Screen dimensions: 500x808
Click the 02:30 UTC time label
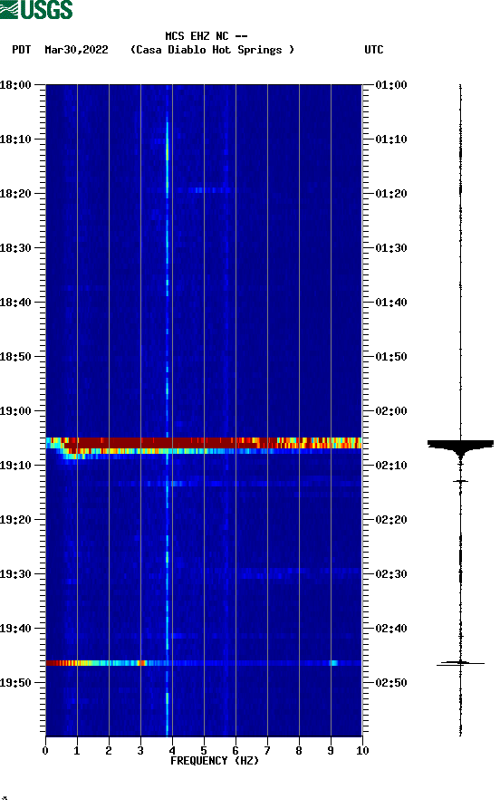coord(391,574)
